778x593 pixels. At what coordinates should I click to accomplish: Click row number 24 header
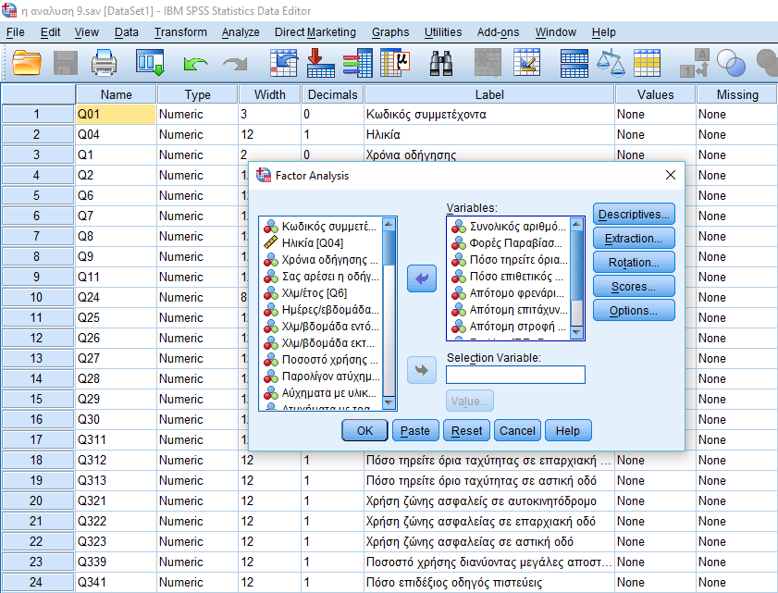point(38,582)
